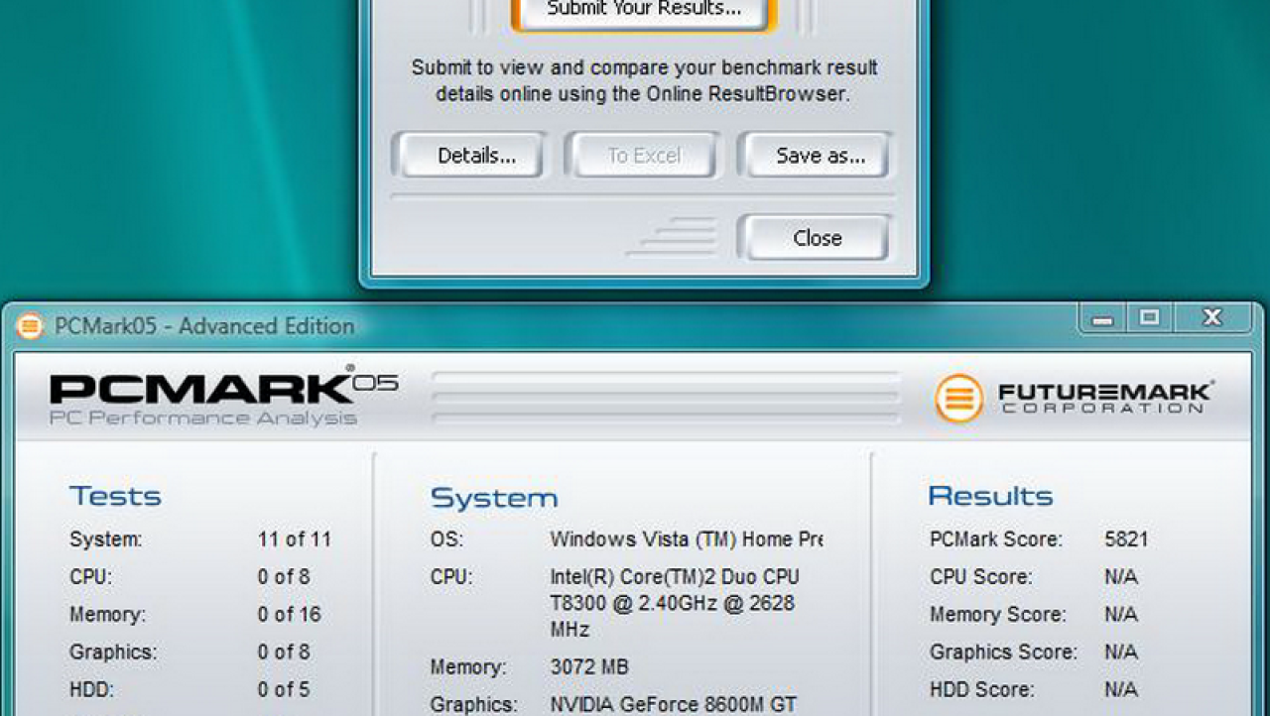Click the Results section heading

[x=990, y=496]
